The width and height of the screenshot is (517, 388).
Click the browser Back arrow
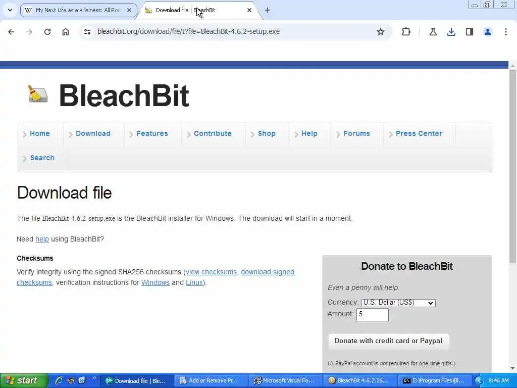pos(11,32)
